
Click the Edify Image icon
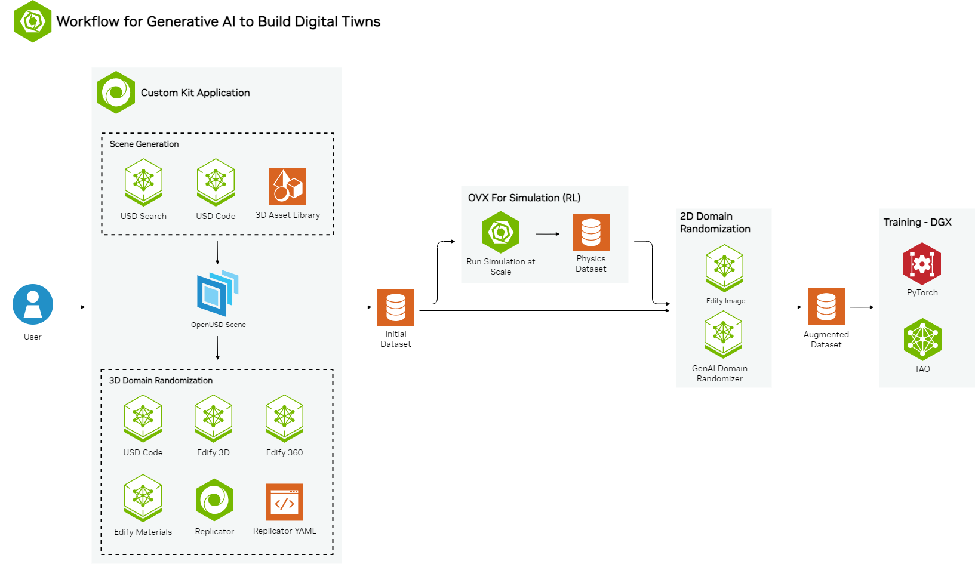[724, 268]
